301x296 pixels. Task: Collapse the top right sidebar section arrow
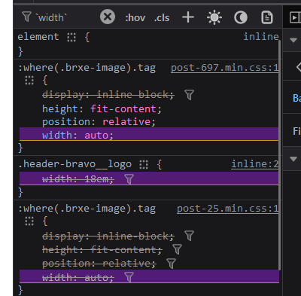coord(293,40)
